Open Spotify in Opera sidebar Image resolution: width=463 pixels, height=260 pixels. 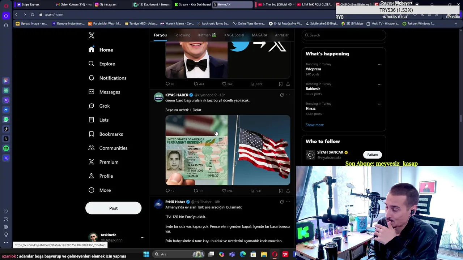[x=6, y=148]
